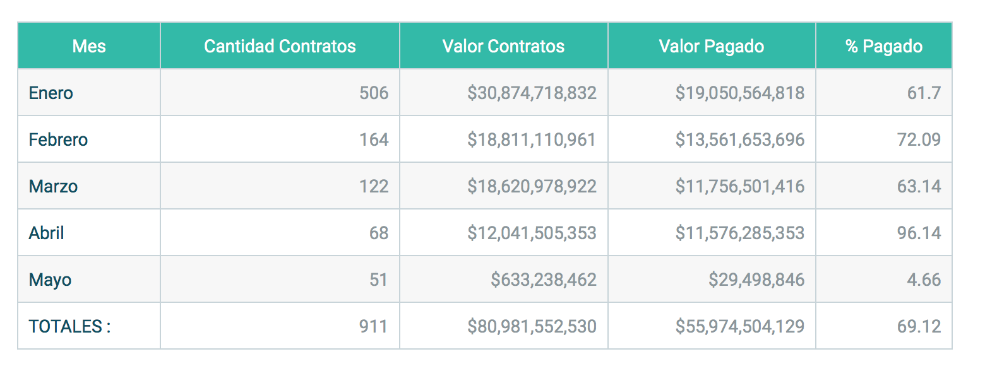Select the Febrero month cell
The image size is (985, 366).
click(58, 139)
